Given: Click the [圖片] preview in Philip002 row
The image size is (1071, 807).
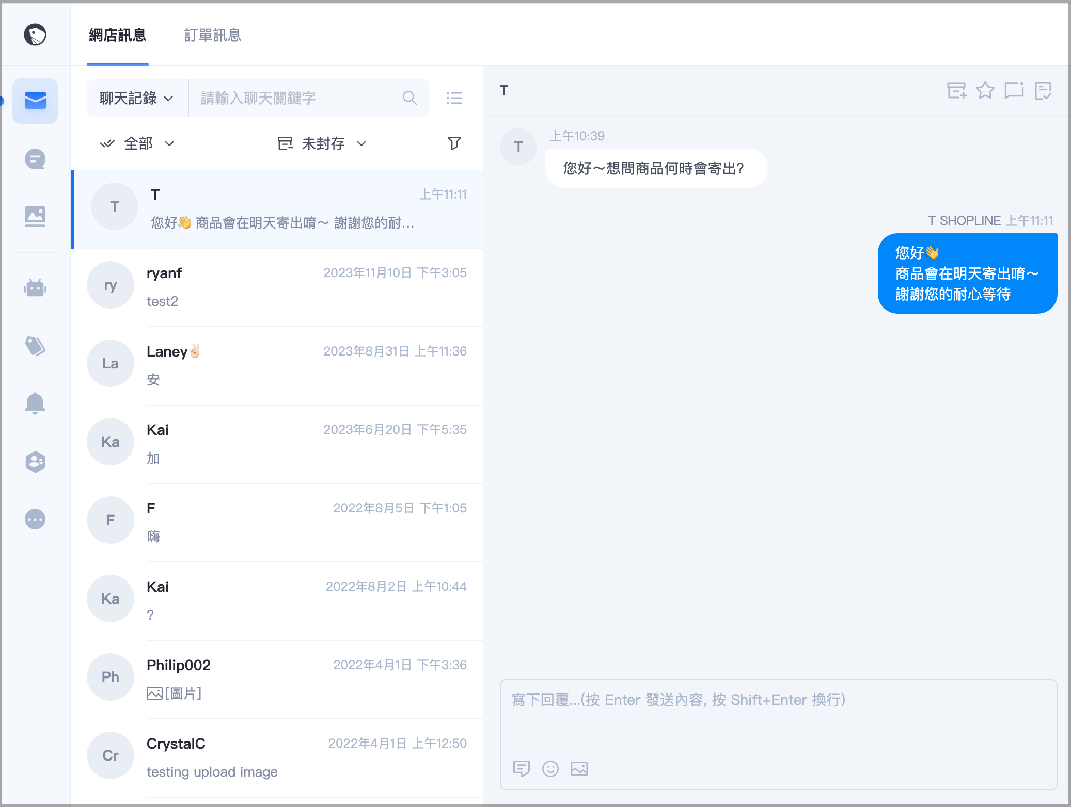Looking at the screenshot, I should pyautogui.click(x=175, y=693).
